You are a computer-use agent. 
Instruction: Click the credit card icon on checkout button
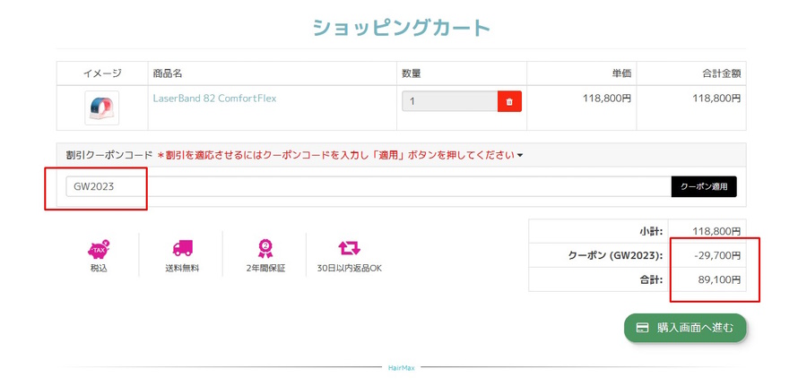pyautogui.click(x=642, y=328)
